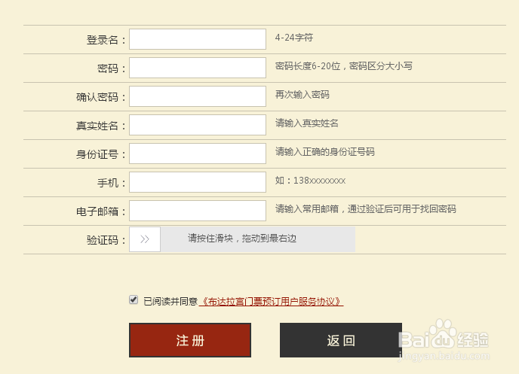This screenshot has width=519, height=374.
Task: Click the 4-24字符 hint text
Action: tap(294, 38)
